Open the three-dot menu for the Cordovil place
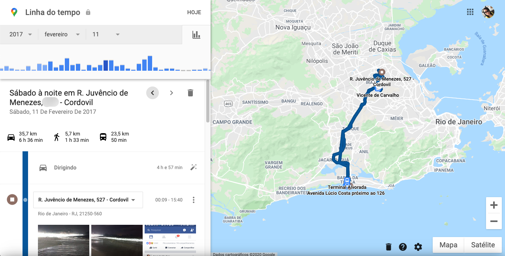 pyautogui.click(x=193, y=200)
